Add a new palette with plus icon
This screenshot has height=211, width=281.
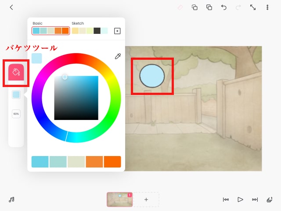coord(117,31)
